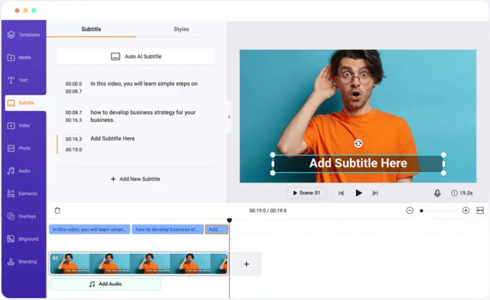Add a new scene with plus button

coord(246,264)
